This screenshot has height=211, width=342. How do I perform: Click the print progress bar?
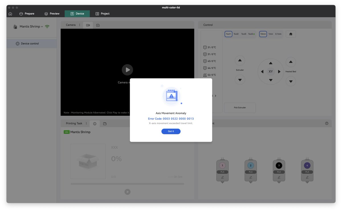pyautogui.click(x=127, y=184)
